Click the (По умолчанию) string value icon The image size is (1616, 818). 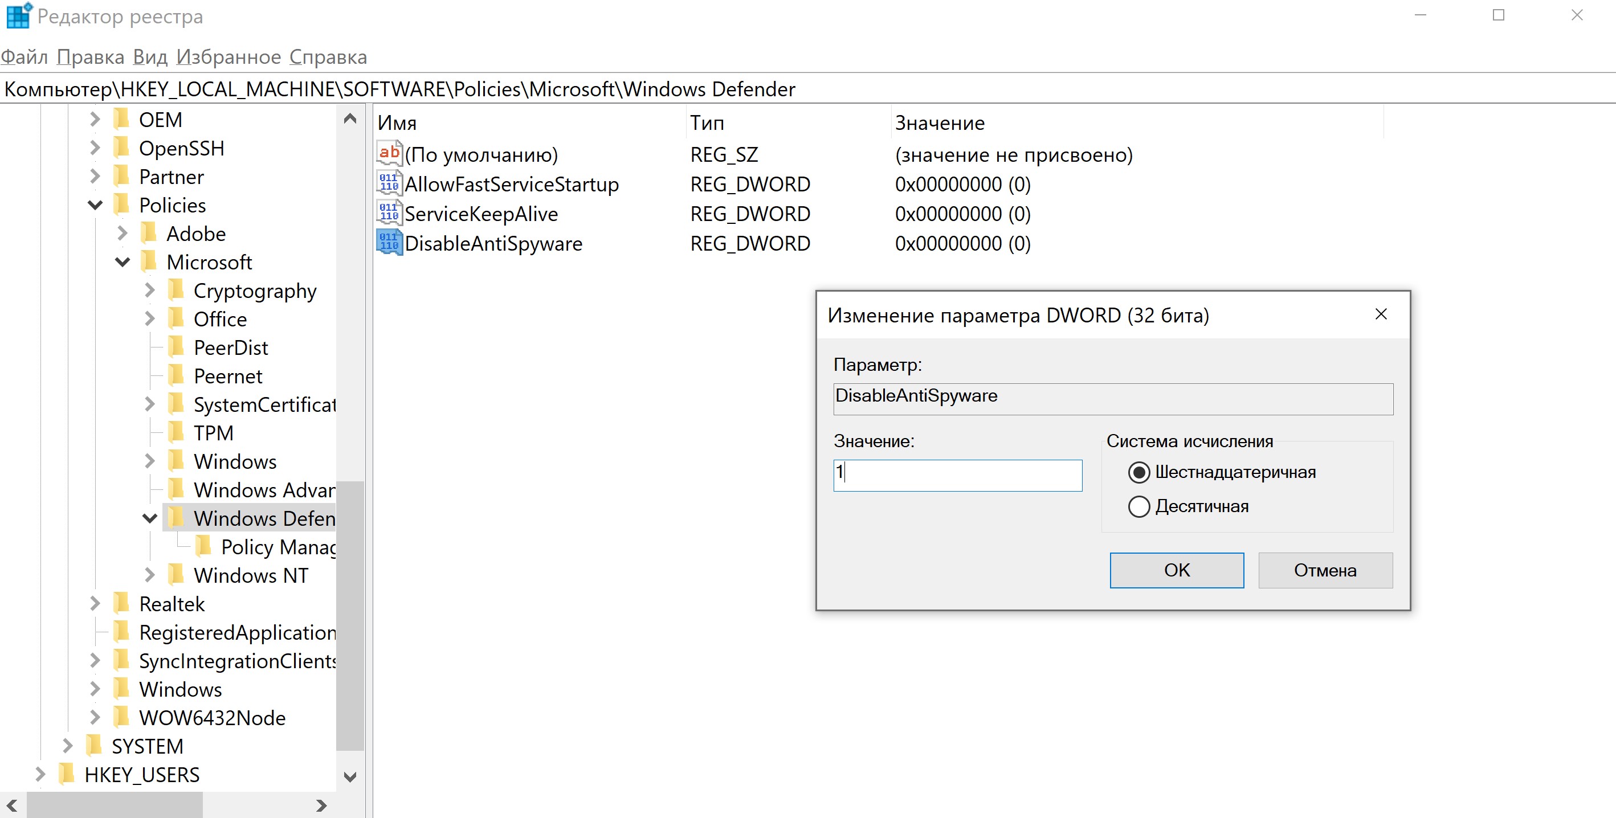389,153
